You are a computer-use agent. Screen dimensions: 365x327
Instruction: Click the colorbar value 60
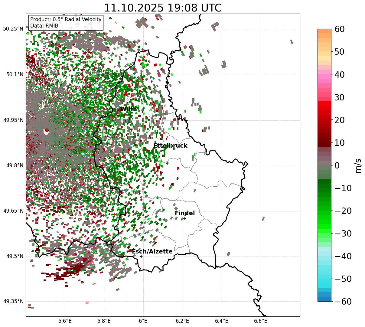pos(339,29)
